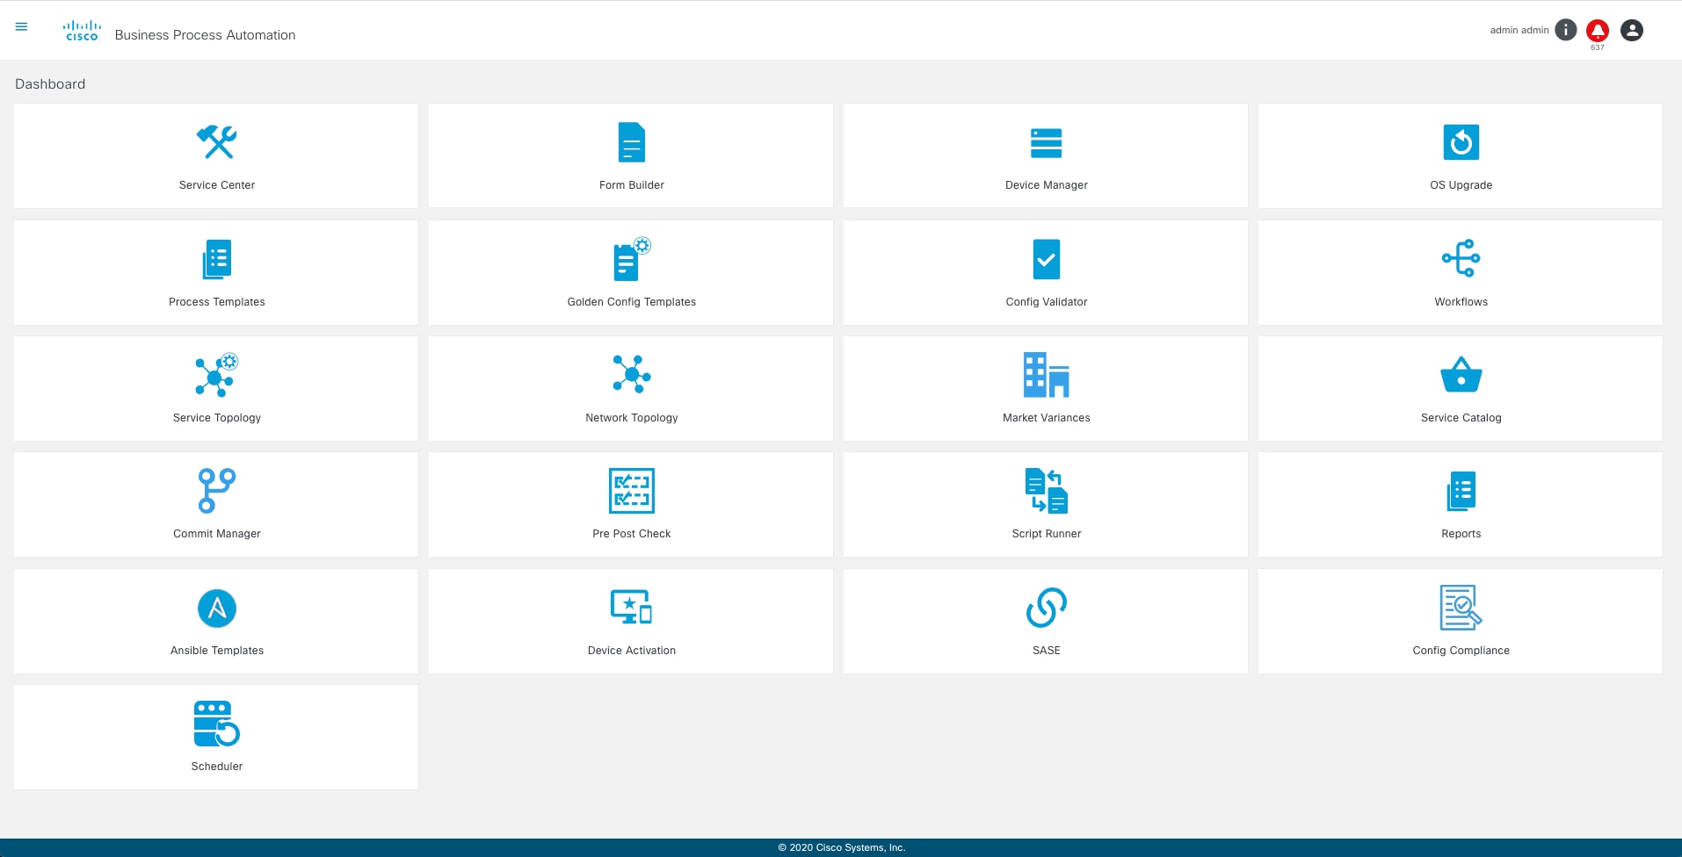Click the Process Templates label
Viewport: 1682px width, 857px height.
(x=217, y=302)
